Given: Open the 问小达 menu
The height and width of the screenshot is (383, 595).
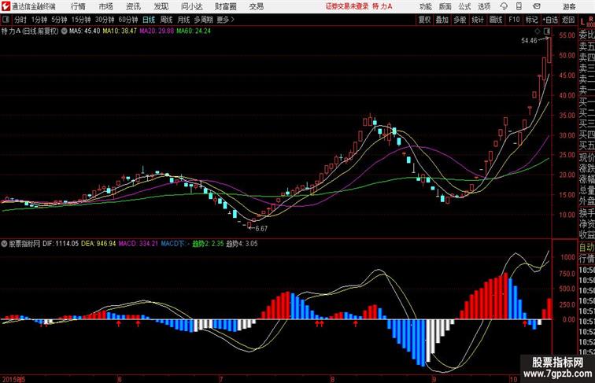Looking at the screenshot, I should click(191, 6).
